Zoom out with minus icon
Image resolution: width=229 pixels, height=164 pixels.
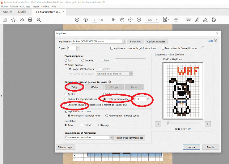pos(130,20)
